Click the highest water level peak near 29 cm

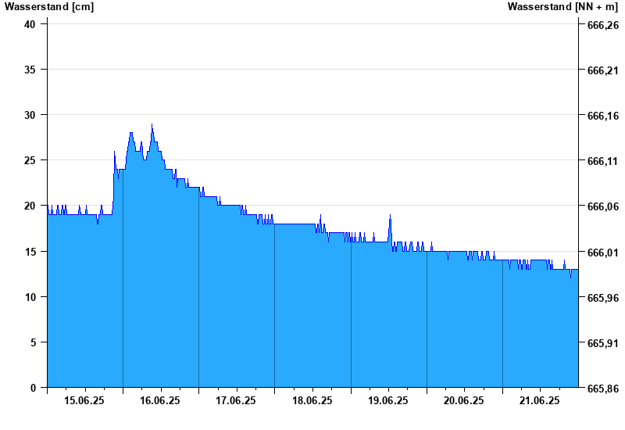(x=152, y=125)
